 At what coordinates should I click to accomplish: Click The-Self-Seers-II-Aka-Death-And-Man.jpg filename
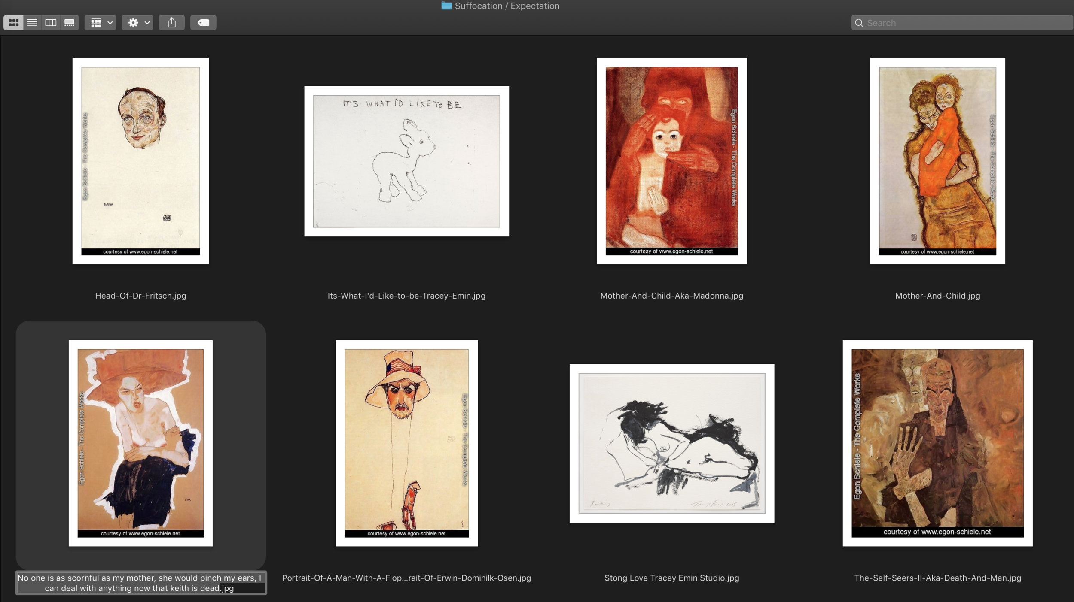click(x=937, y=578)
